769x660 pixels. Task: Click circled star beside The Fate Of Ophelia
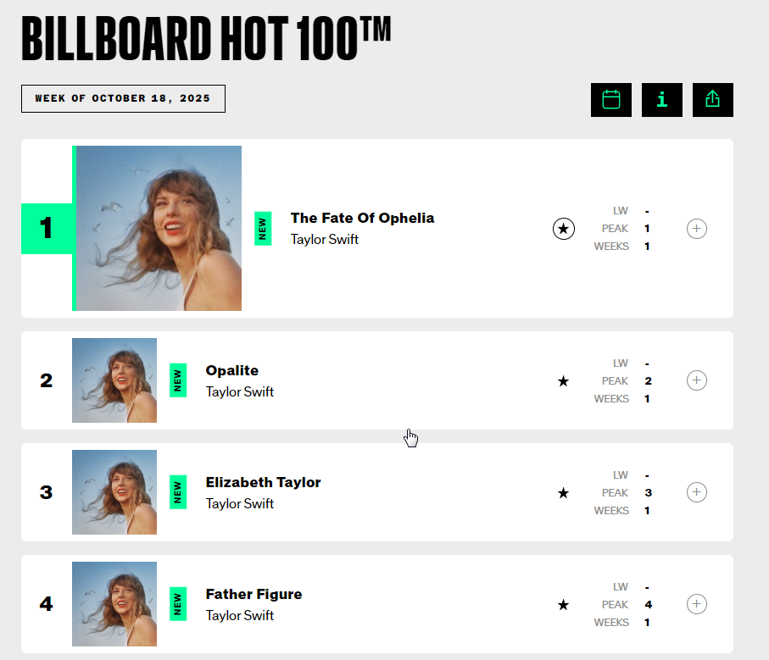click(x=564, y=229)
